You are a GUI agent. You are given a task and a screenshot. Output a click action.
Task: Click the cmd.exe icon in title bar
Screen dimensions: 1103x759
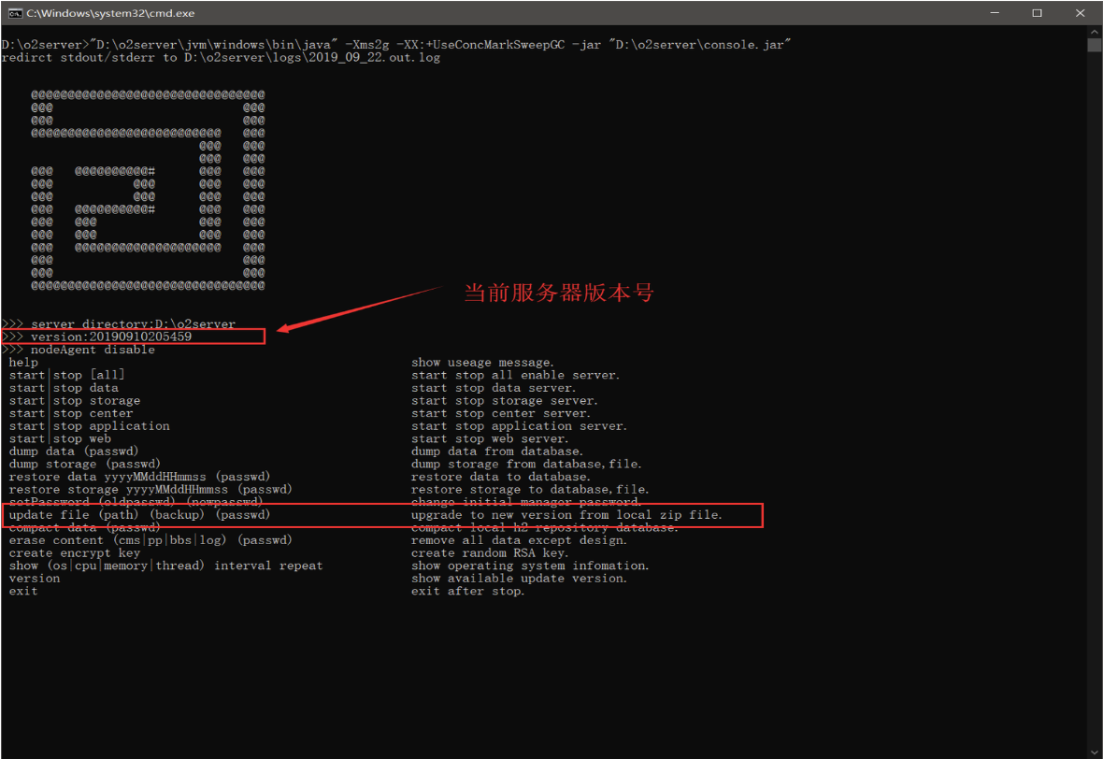[x=15, y=13]
